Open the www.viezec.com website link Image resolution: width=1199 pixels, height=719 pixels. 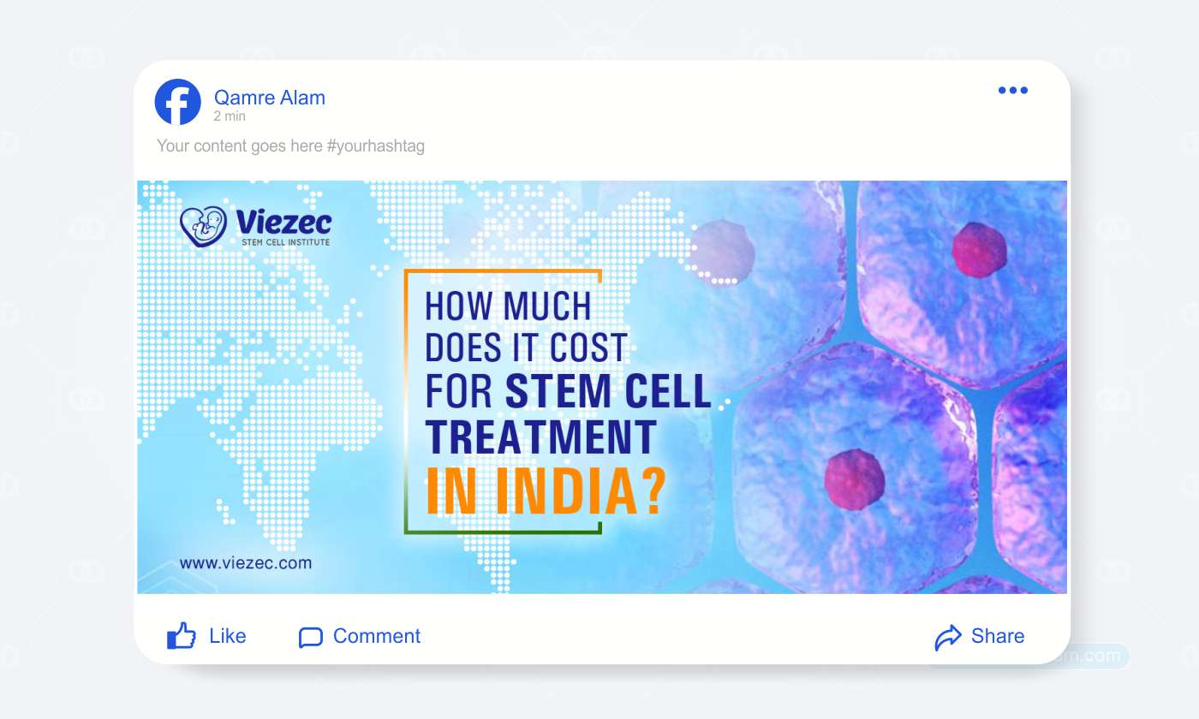(x=245, y=563)
